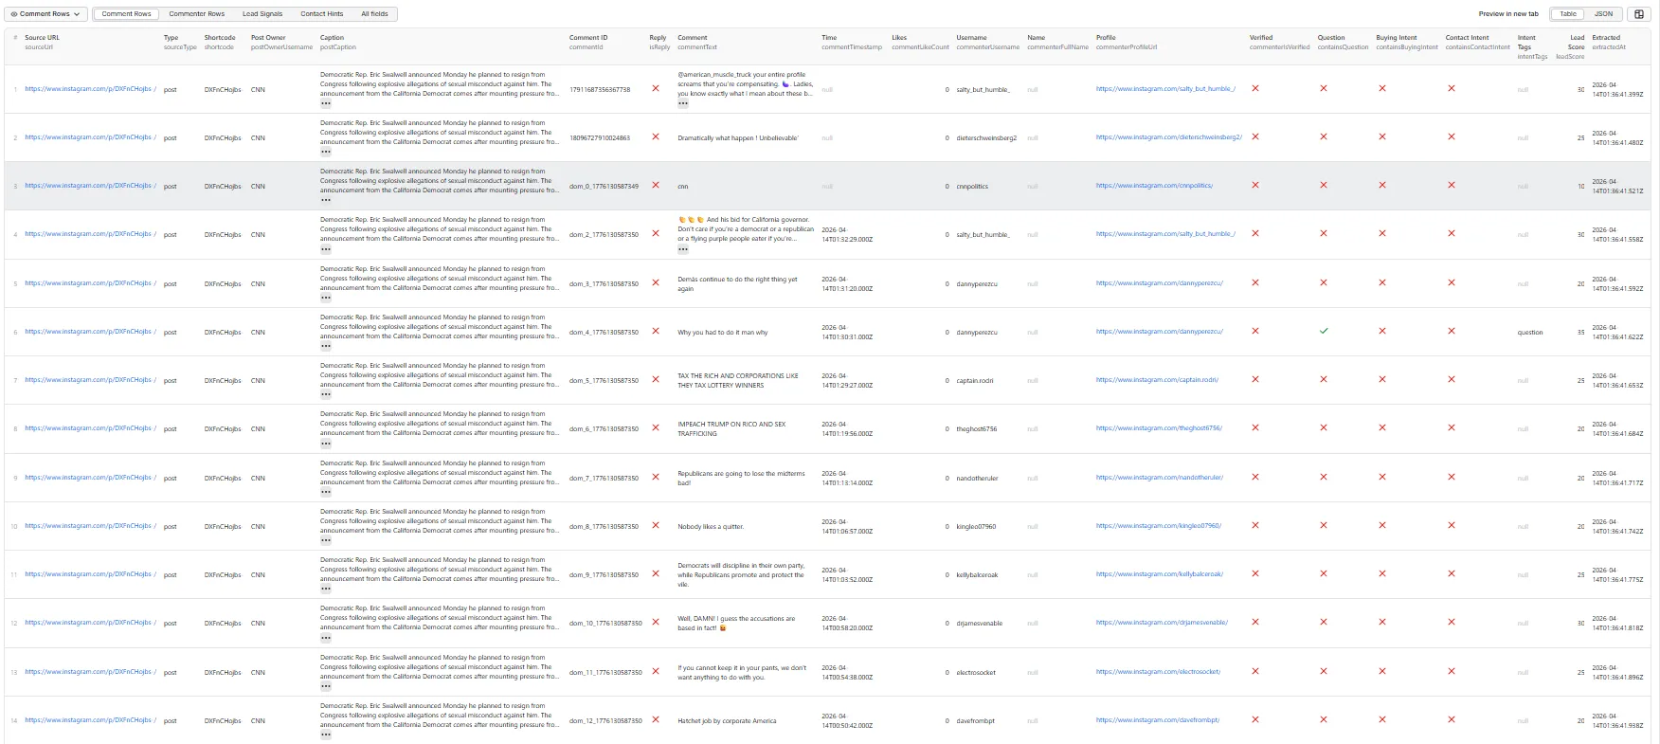Click the Question X mark for drjamesvenable
This screenshot has width=1660, height=744.
(1324, 622)
